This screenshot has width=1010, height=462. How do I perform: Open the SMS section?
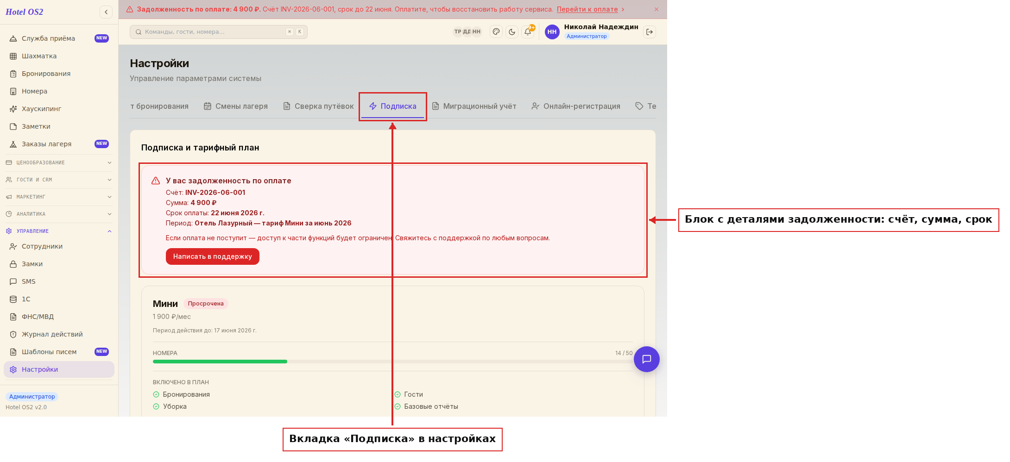click(x=59, y=281)
